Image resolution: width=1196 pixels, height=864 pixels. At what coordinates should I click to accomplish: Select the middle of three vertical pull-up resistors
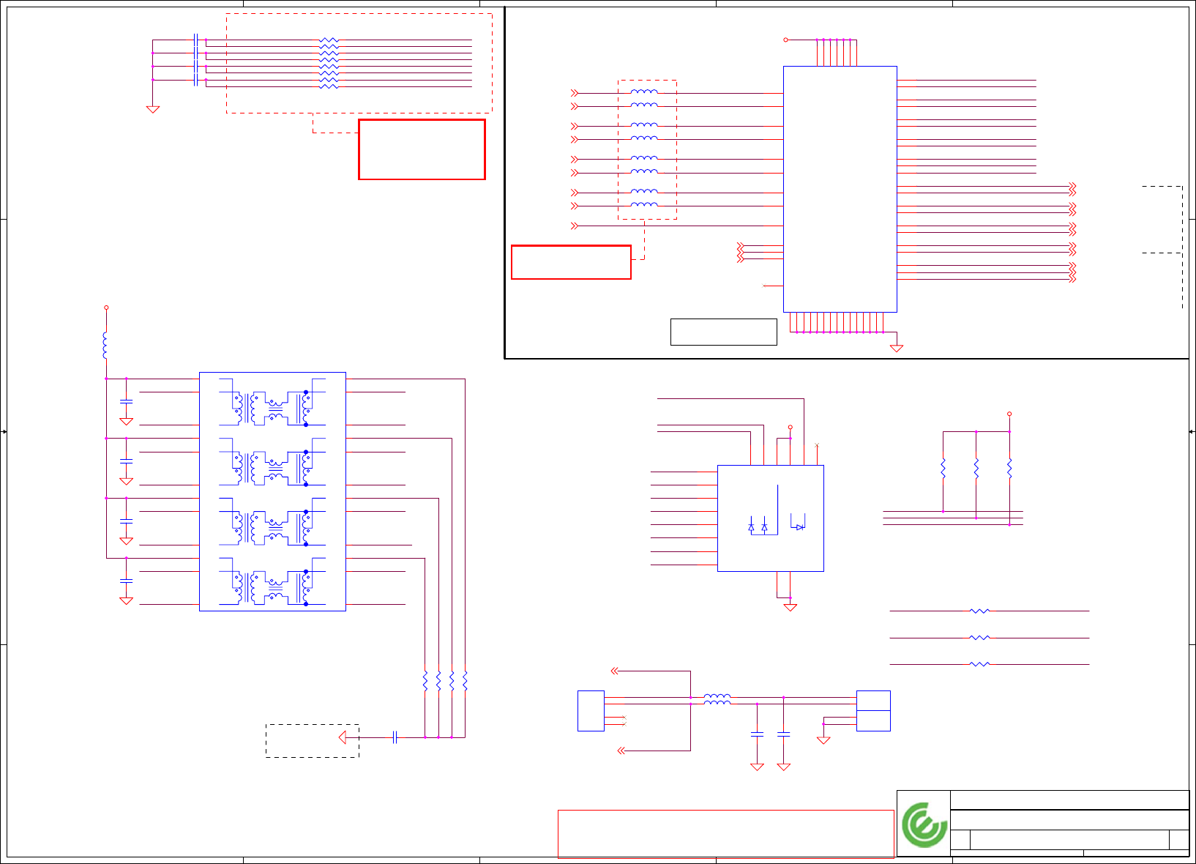[x=976, y=469]
